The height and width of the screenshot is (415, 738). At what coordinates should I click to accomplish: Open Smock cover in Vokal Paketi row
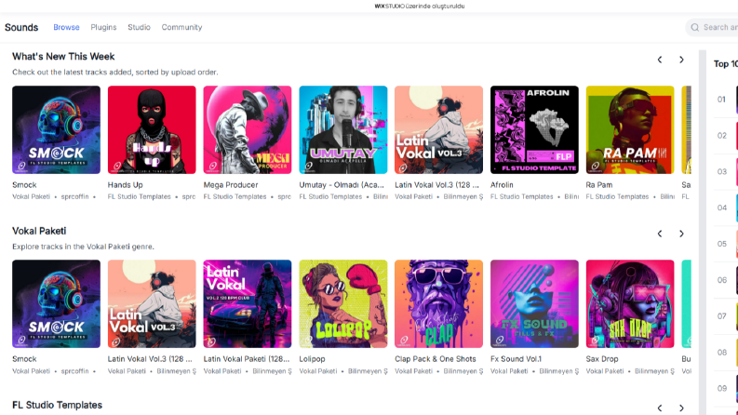point(56,304)
